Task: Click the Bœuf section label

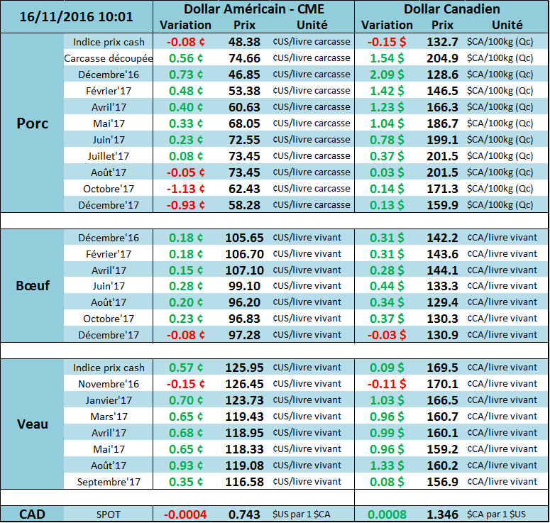Action: click(33, 285)
